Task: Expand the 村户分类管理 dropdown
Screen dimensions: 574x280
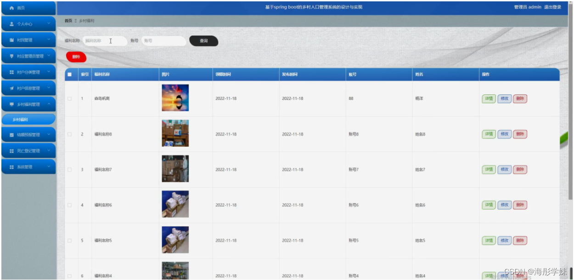Action: [50, 71]
